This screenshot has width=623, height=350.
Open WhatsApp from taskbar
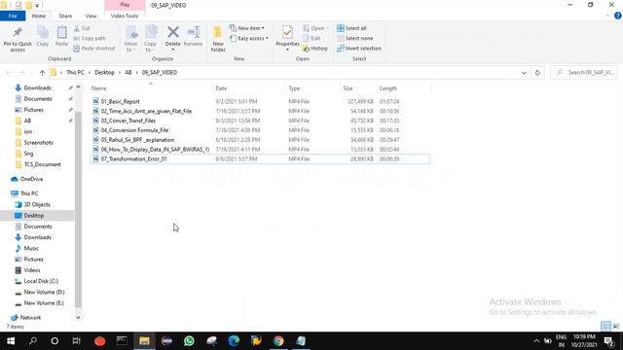tap(189, 341)
